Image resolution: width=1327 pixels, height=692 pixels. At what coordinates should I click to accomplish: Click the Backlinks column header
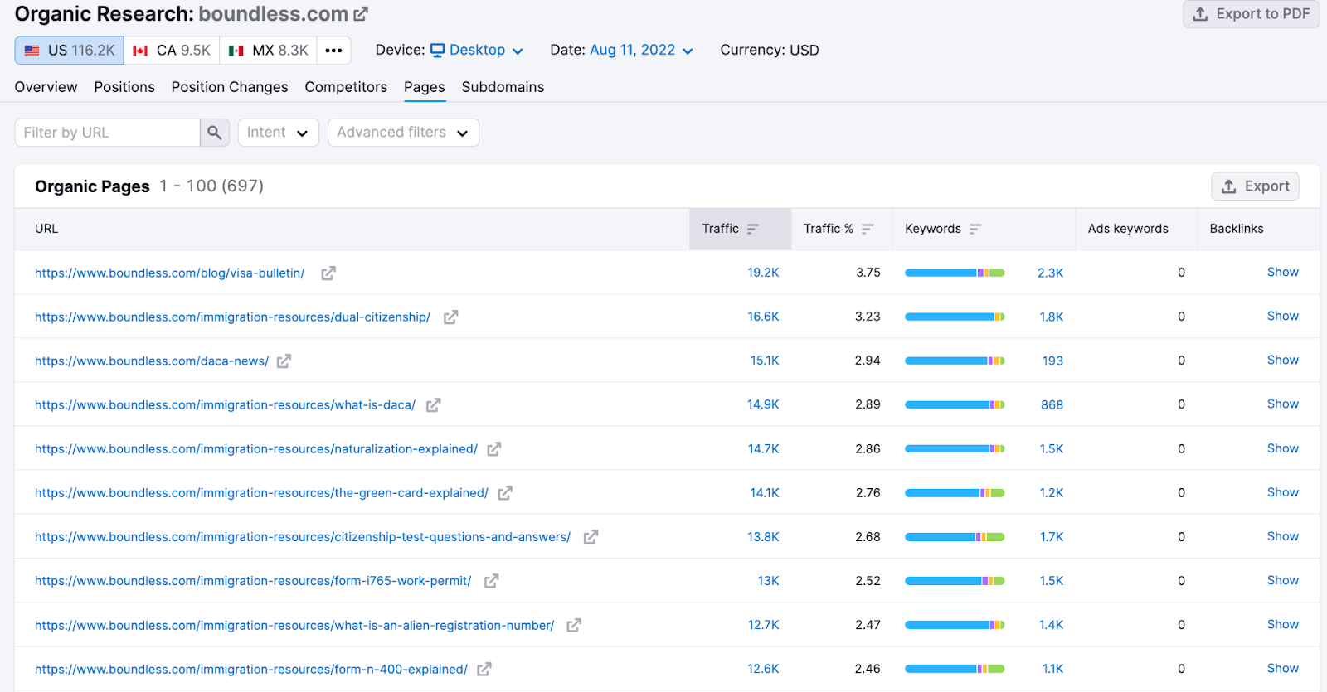pyautogui.click(x=1236, y=229)
